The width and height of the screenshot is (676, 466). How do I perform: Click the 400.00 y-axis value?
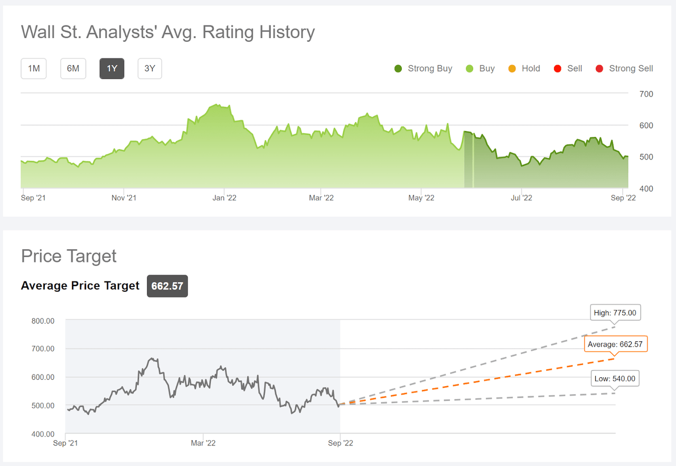tap(43, 434)
